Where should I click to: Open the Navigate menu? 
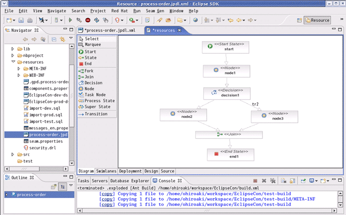(x=57, y=11)
